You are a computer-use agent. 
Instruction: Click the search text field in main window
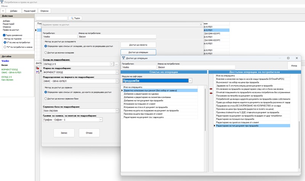[51, 18]
